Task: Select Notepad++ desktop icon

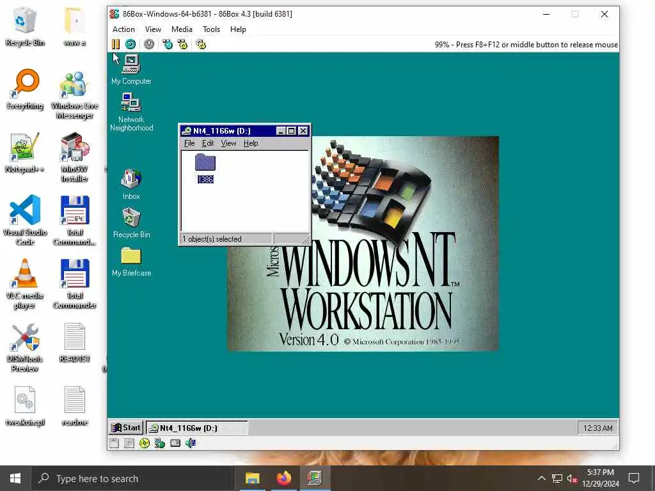Action: click(x=25, y=153)
